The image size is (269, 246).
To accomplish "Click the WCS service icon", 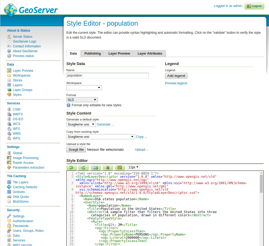I will [x=9, y=124].
